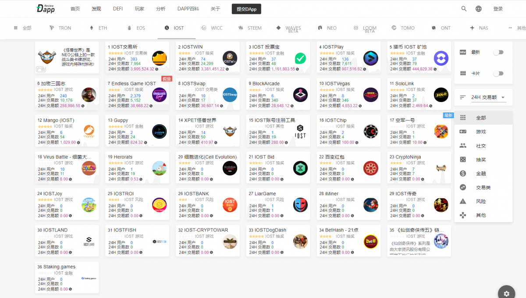Open the 《仙剑奇侠传五》 card thumbnail
Viewport: 526px width, 298px height.
[441, 241]
